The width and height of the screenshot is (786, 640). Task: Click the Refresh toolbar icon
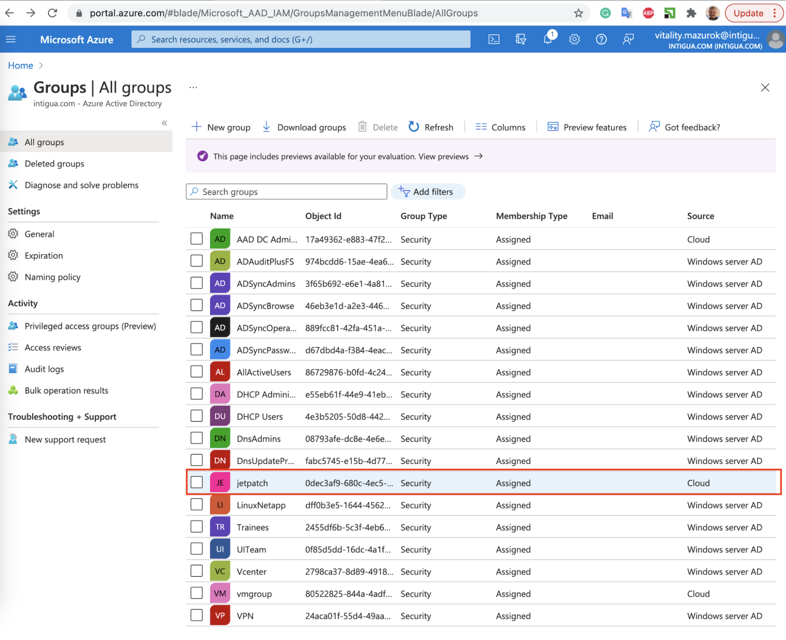(x=414, y=127)
